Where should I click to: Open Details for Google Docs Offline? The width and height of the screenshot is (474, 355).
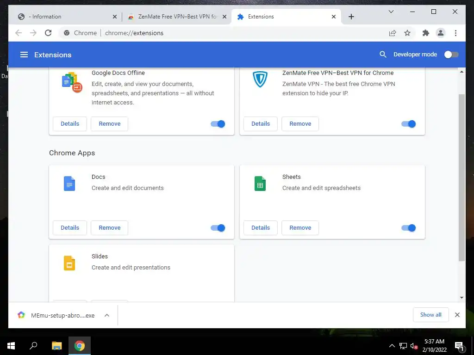point(70,124)
